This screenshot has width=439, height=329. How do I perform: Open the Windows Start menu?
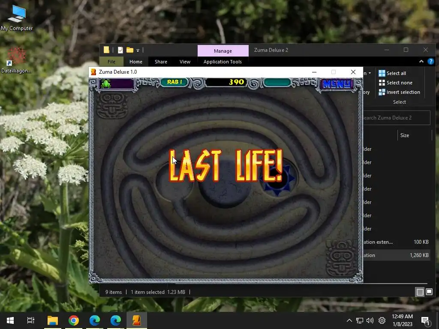click(10, 320)
